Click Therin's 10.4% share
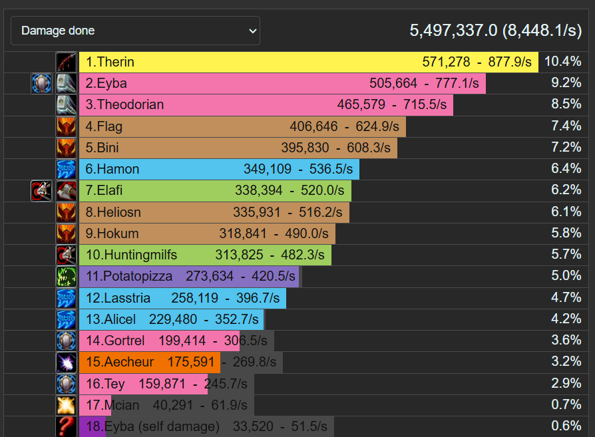This screenshot has height=437, width=595. tap(563, 61)
